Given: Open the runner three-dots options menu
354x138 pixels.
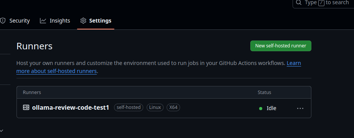Looking at the screenshot, I should click(x=300, y=108).
